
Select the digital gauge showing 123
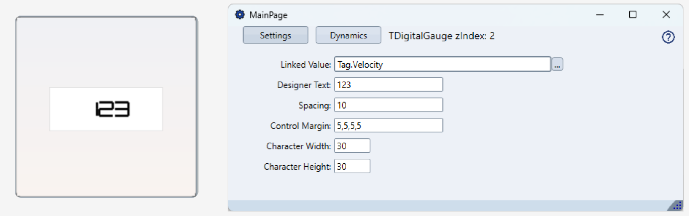(106, 109)
